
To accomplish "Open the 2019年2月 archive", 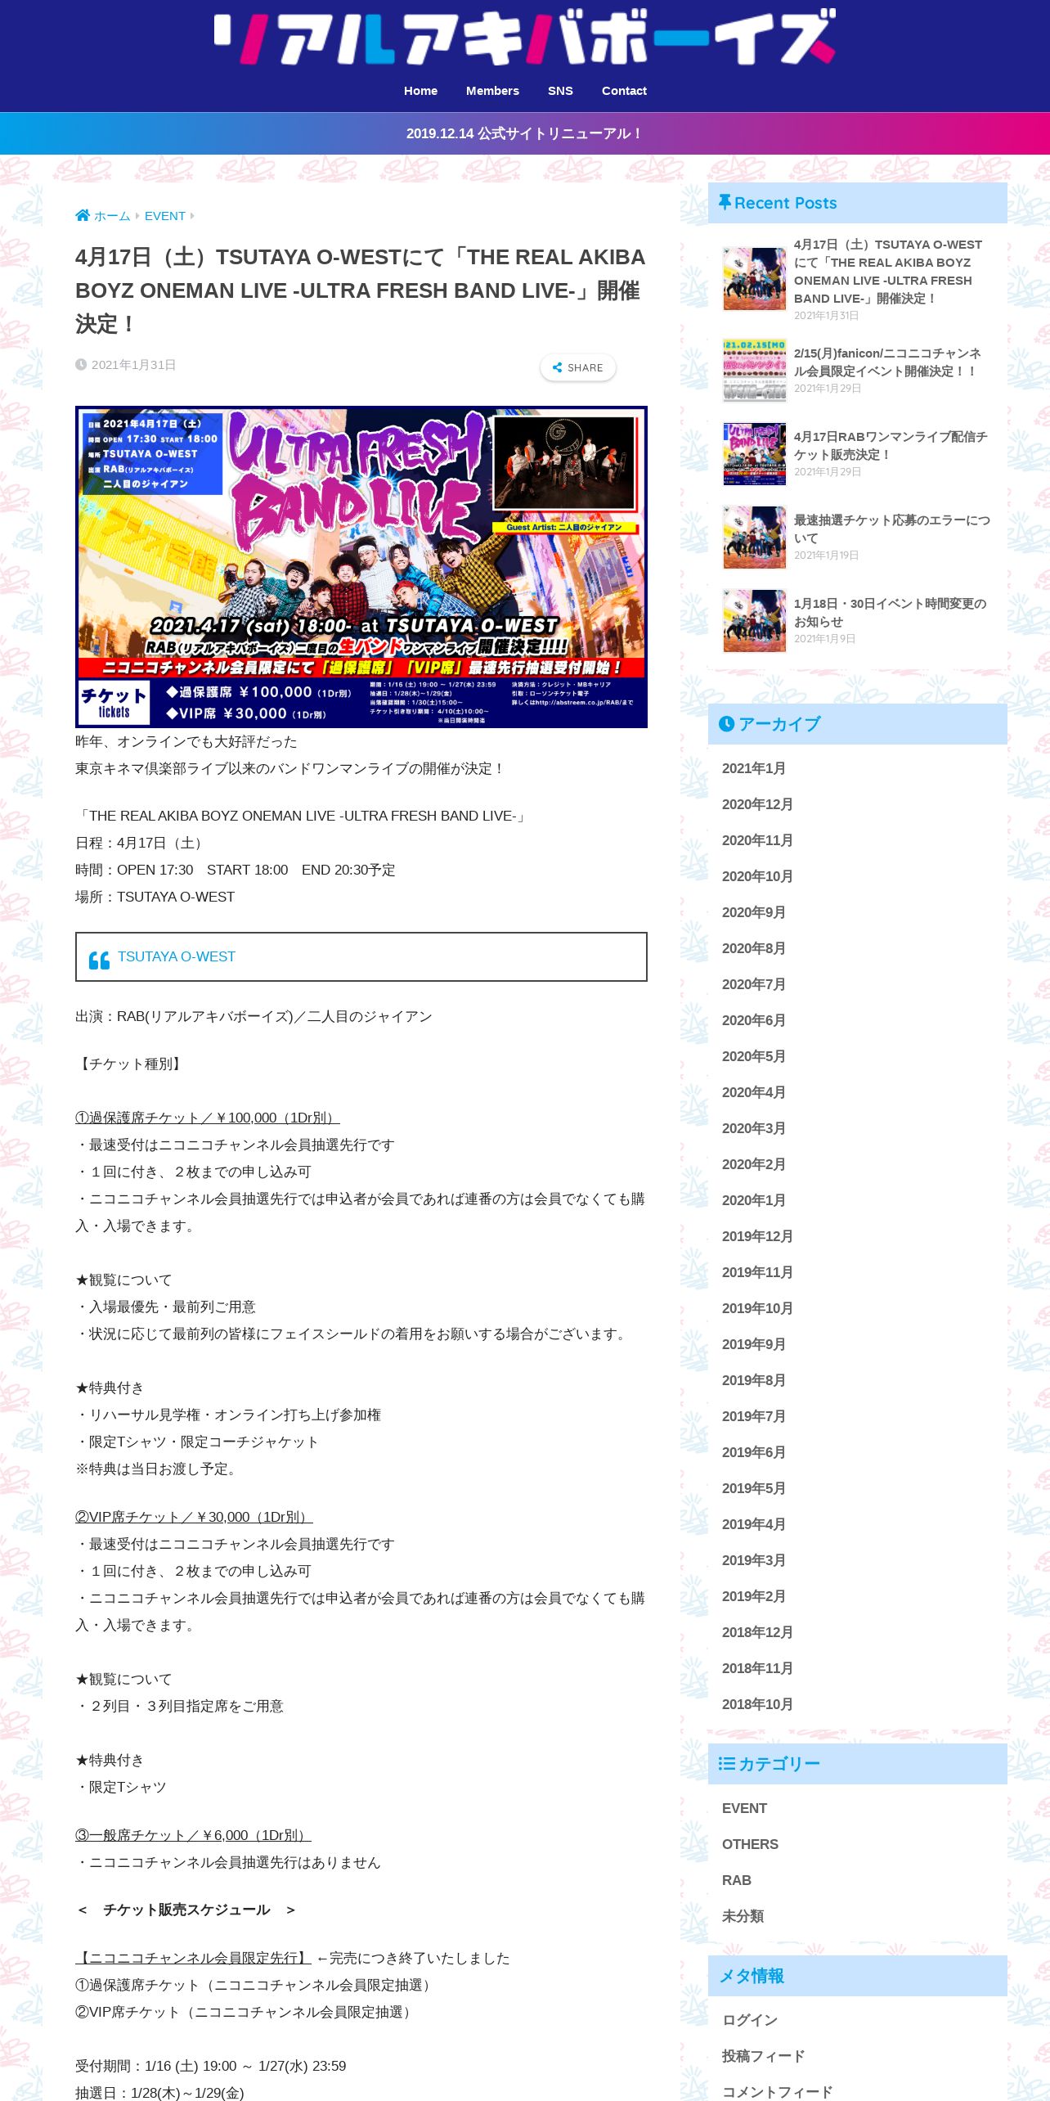I will [x=753, y=1596].
